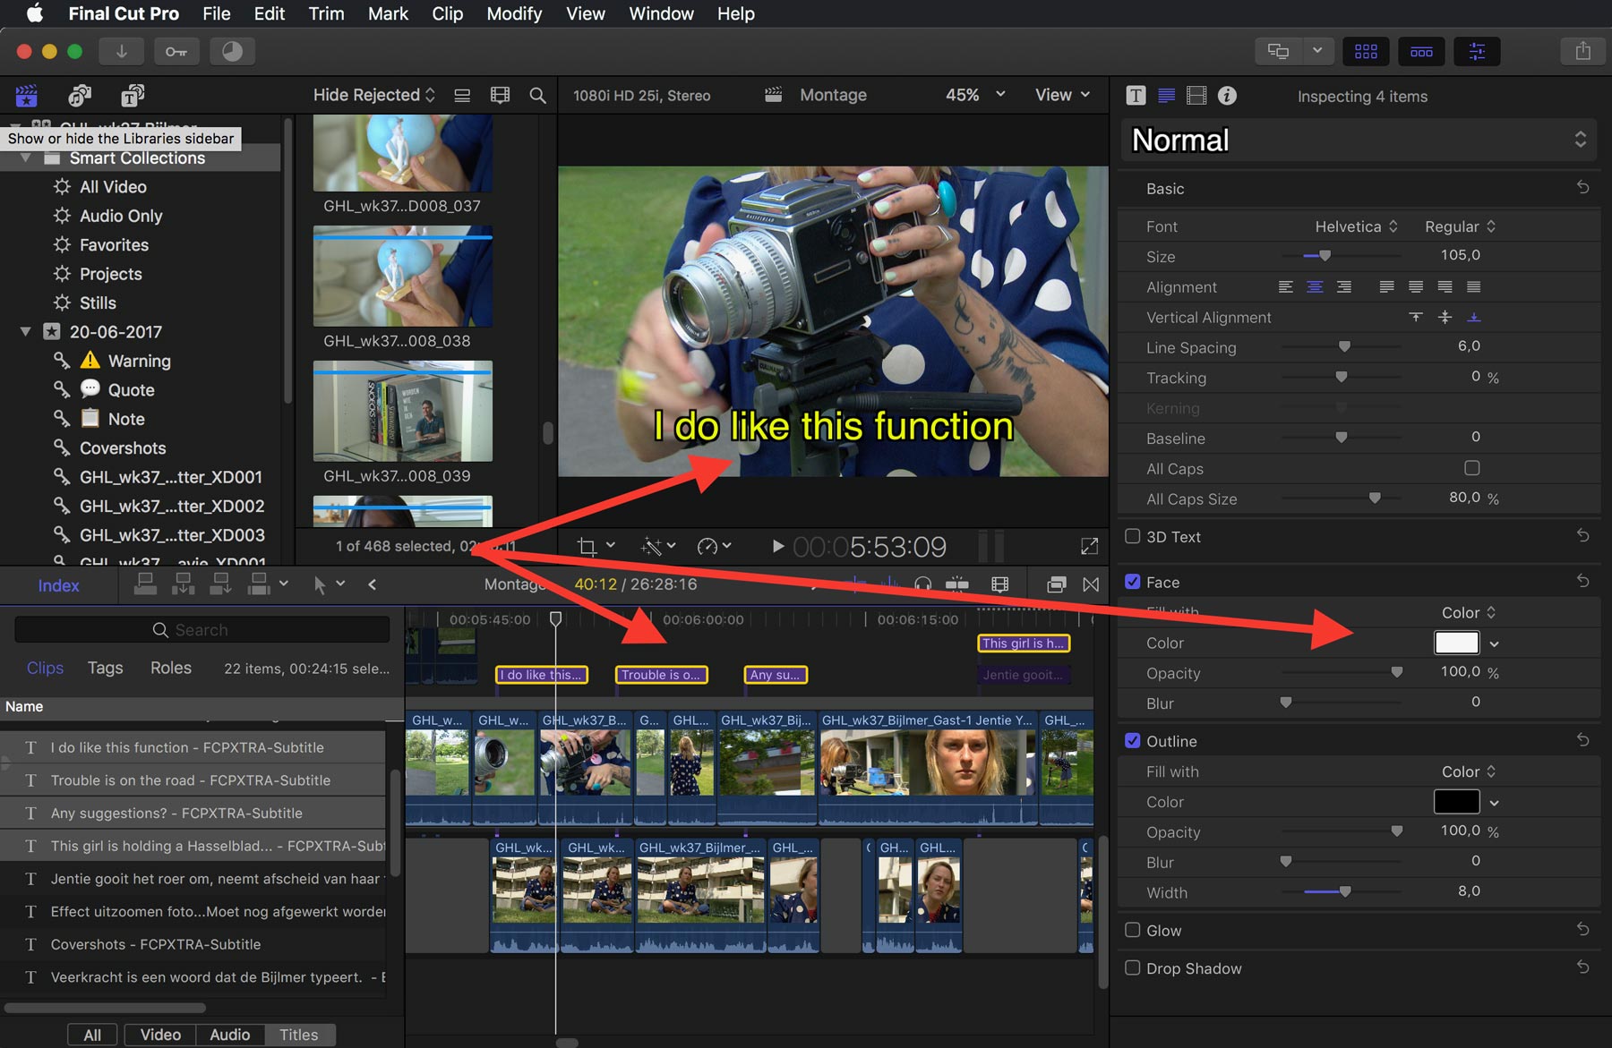
Task: Filter index by Titles button
Action: click(x=299, y=1035)
